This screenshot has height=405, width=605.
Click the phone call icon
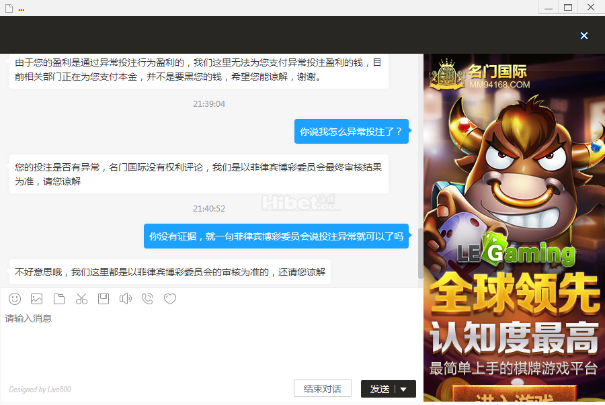click(x=148, y=299)
